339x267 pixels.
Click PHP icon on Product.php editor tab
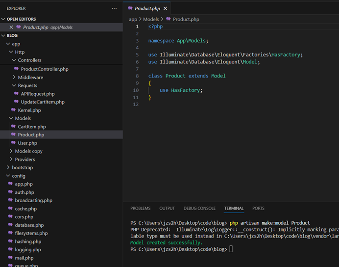point(130,8)
